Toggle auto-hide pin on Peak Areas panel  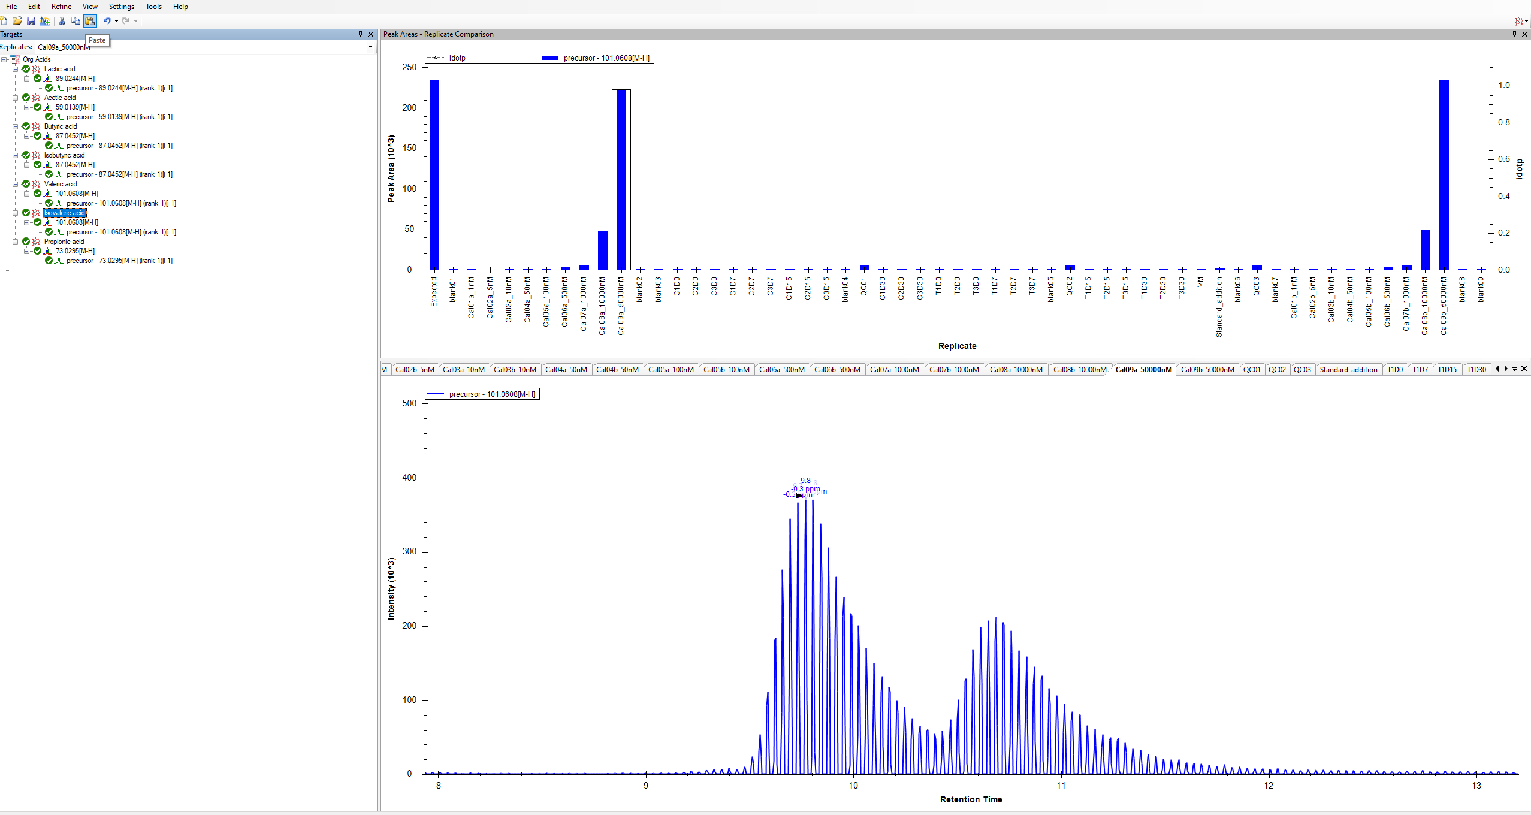tap(1514, 34)
